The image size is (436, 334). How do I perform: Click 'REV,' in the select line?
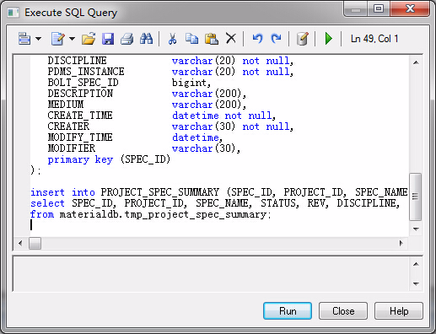tap(318, 203)
